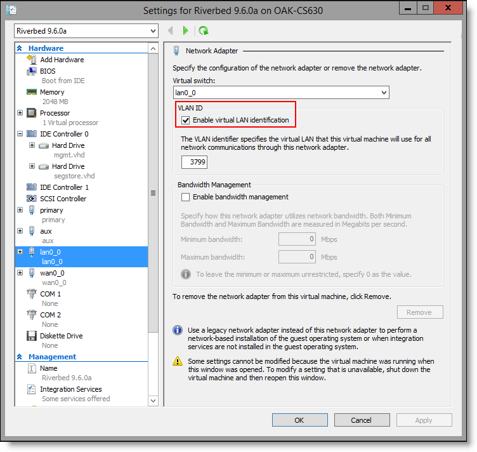This screenshot has height=452, width=477.
Task: Select the Processor icon
Action: 31,113
